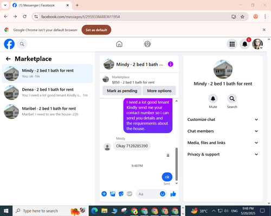This screenshot has height=216, width=271.
Task: Open Microsoft Edge from taskbar
Action: pos(94,211)
